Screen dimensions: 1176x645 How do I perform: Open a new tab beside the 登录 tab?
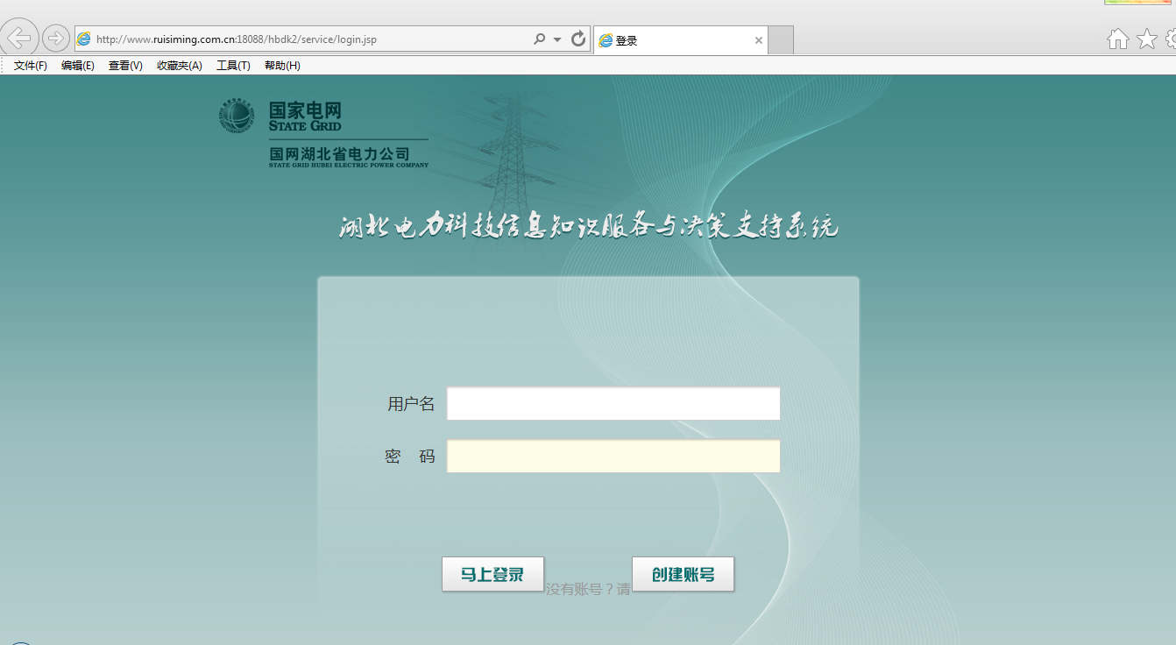pyautogui.click(x=781, y=40)
